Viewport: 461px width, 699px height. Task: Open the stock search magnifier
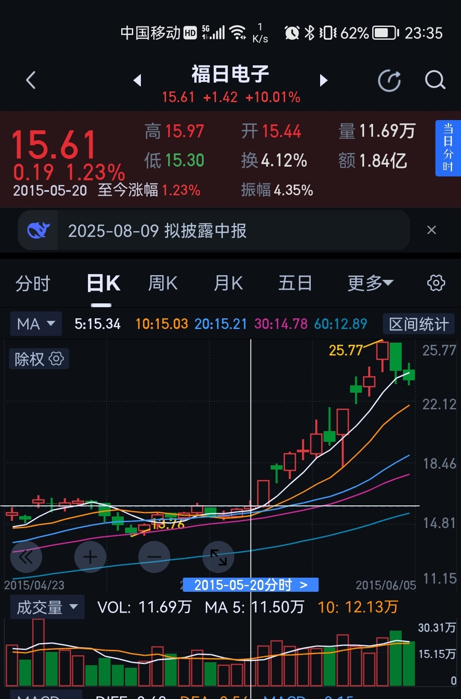[435, 80]
